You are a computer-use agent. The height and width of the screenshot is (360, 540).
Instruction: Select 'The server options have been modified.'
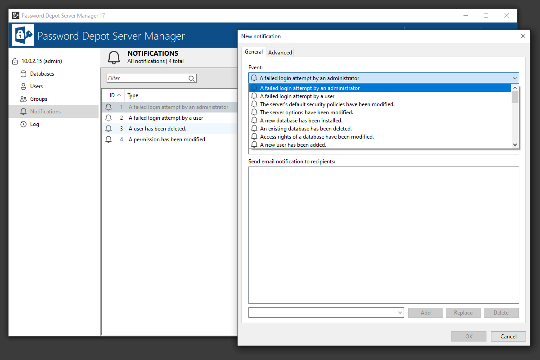(x=306, y=112)
